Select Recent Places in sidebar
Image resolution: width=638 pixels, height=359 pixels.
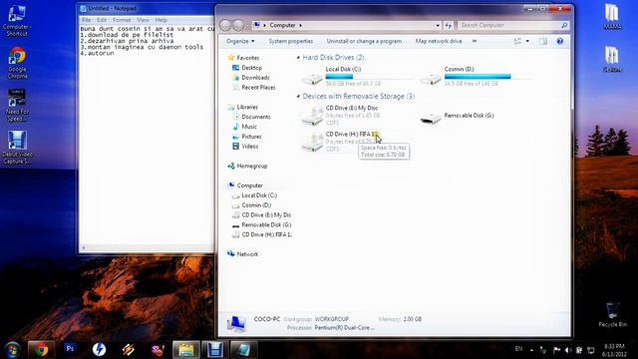click(258, 87)
